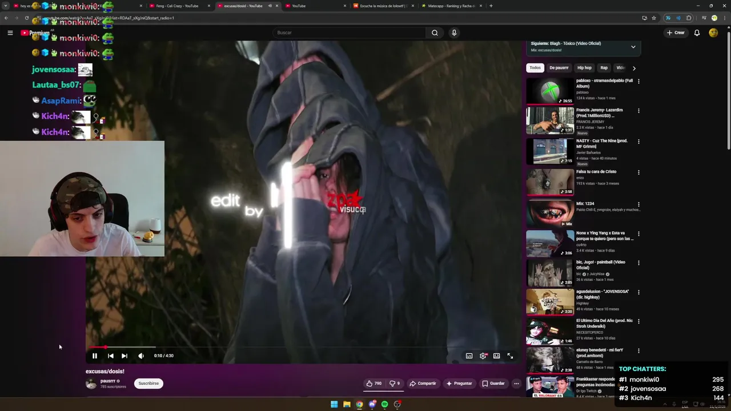Viewport: 731px width, 411px height.
Task: Focus the Buscar search field
Action: tap(349, 33)
